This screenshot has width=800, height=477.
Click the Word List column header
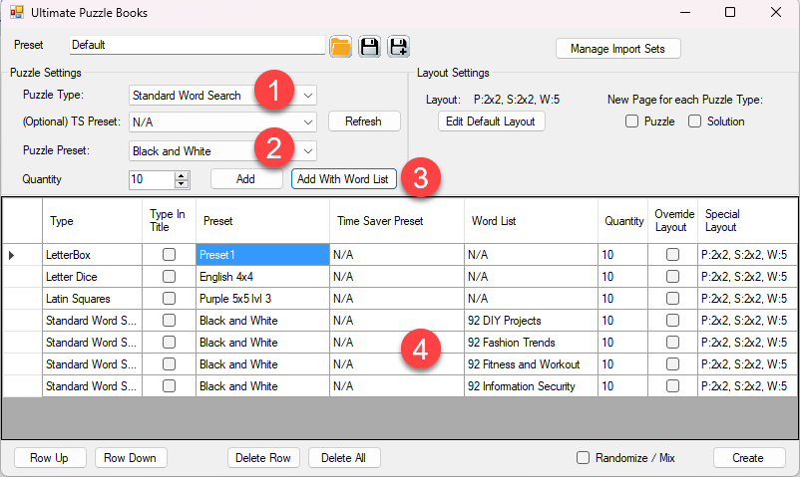[531, 221]
